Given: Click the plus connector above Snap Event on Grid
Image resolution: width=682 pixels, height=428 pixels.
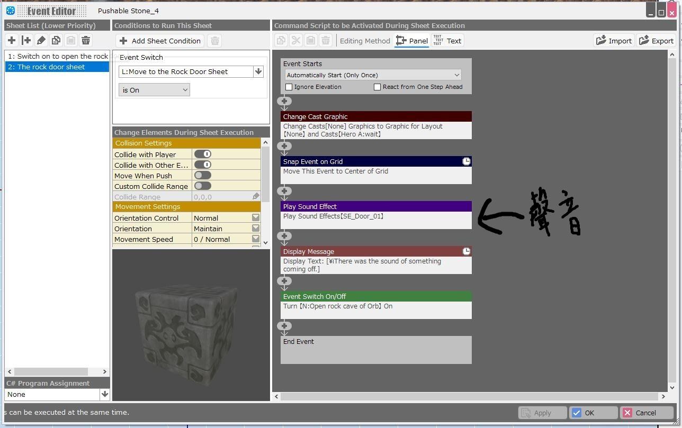Looking at the screenshot, I should tap(284, 146).
